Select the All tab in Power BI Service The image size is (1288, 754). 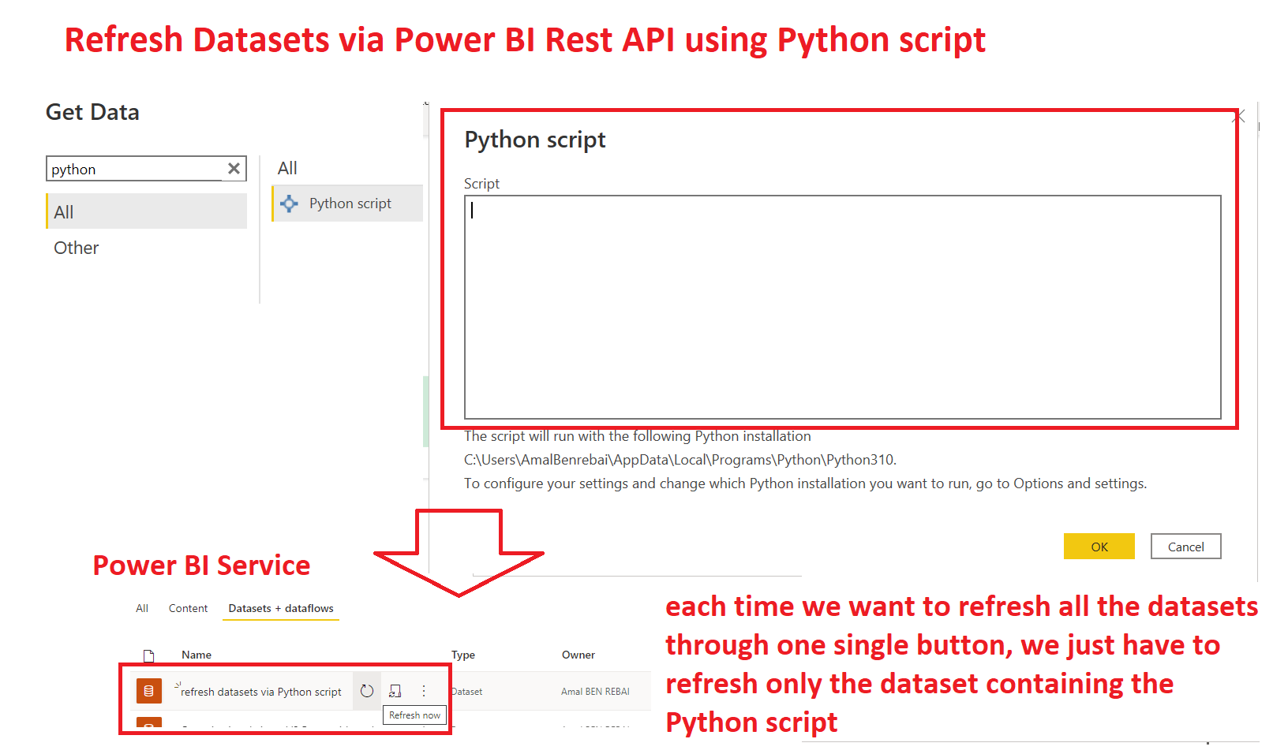coord(142,608)
